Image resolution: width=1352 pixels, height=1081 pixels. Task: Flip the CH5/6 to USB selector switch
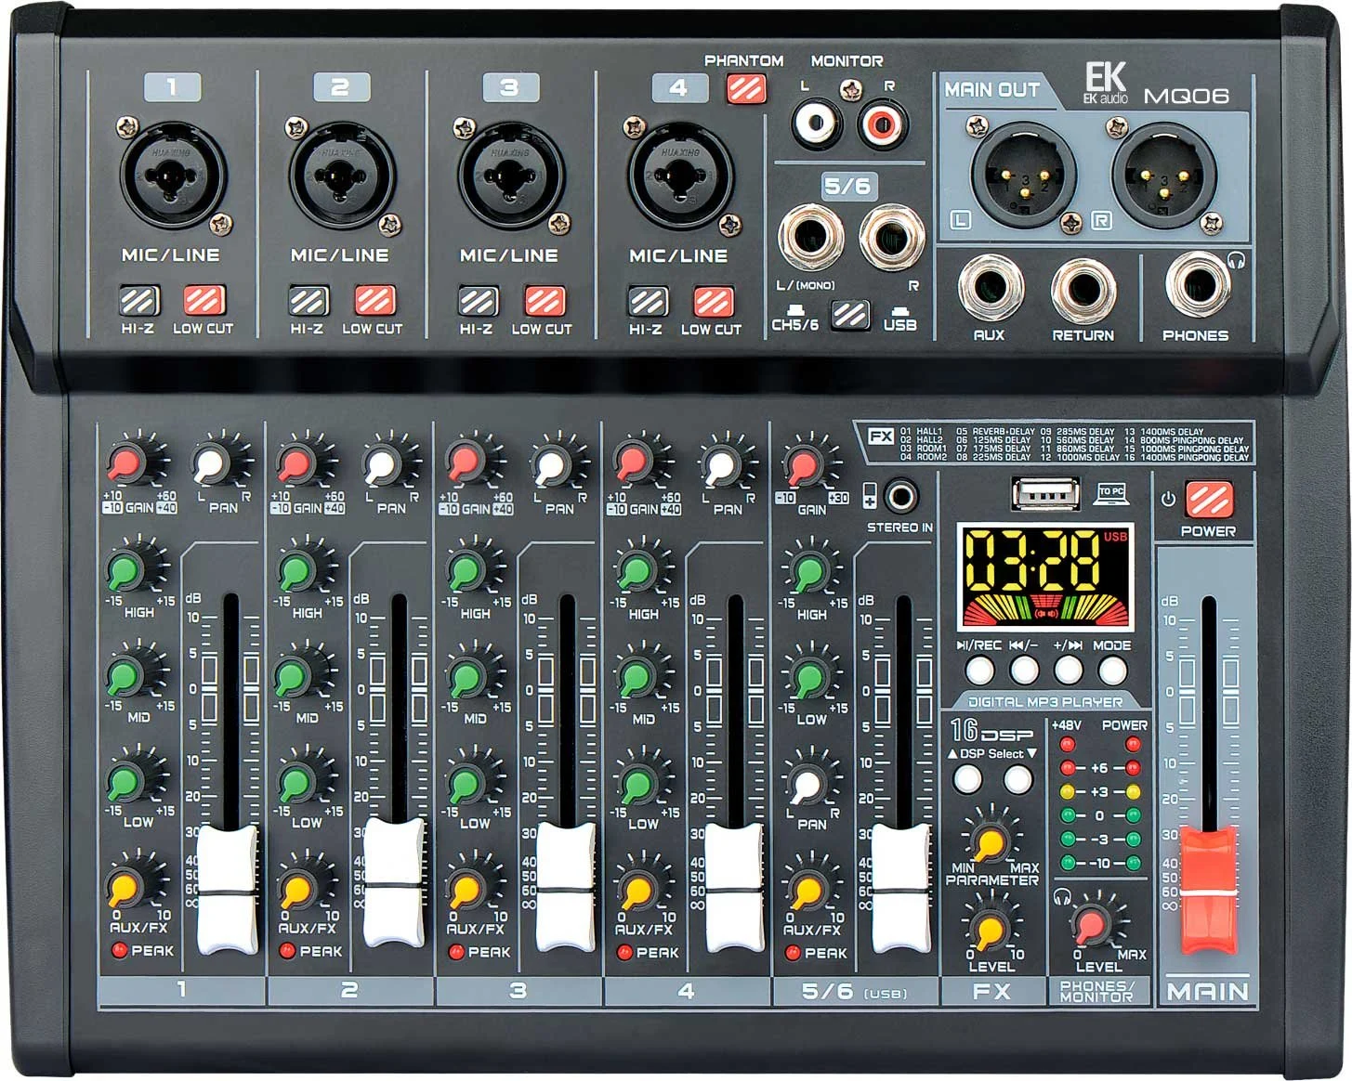click(x=849, y=316)
